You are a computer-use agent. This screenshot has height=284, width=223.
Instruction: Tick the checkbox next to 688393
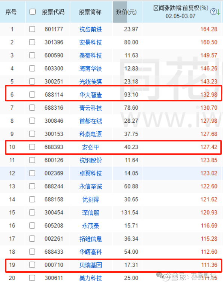32,147
